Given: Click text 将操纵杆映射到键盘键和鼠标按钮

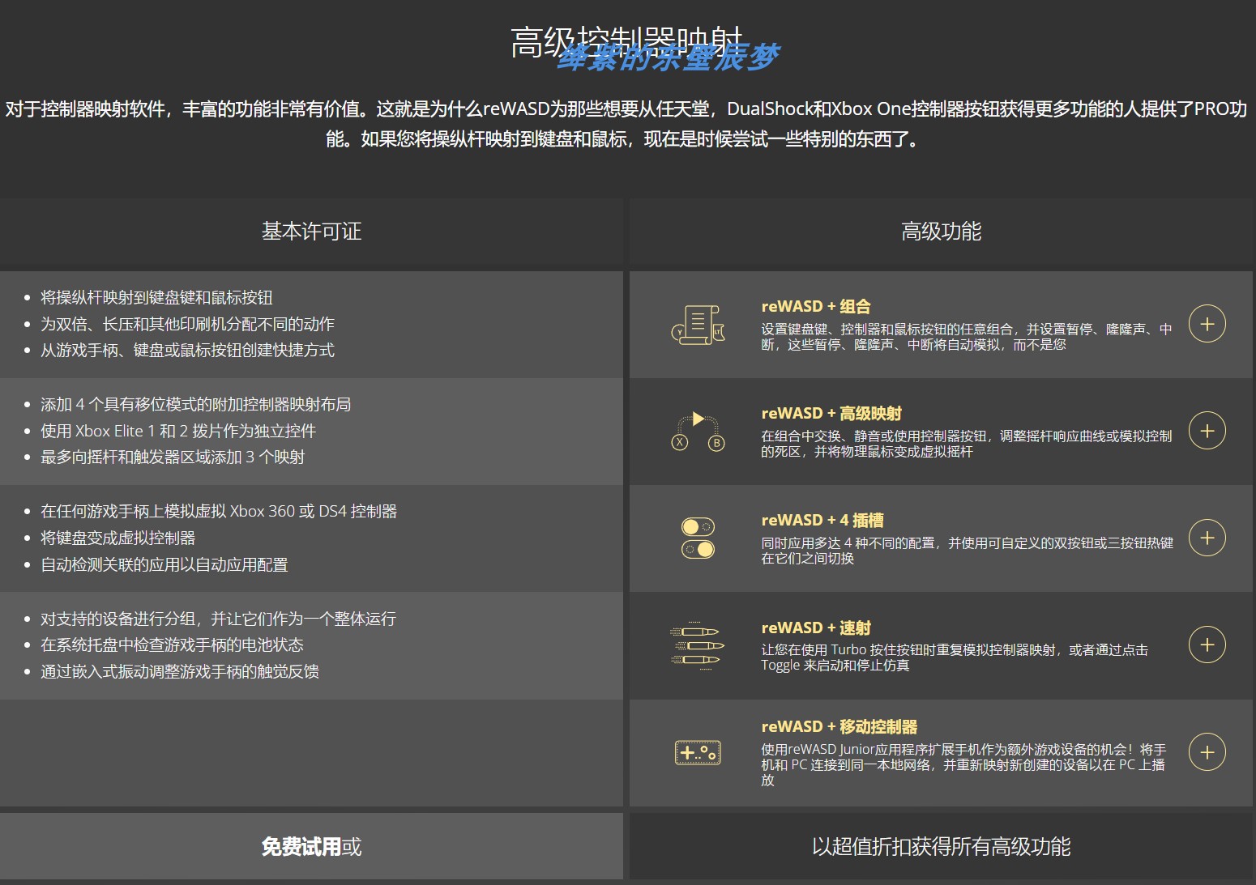Looking at the screenshot, I should tap(156, 297).
